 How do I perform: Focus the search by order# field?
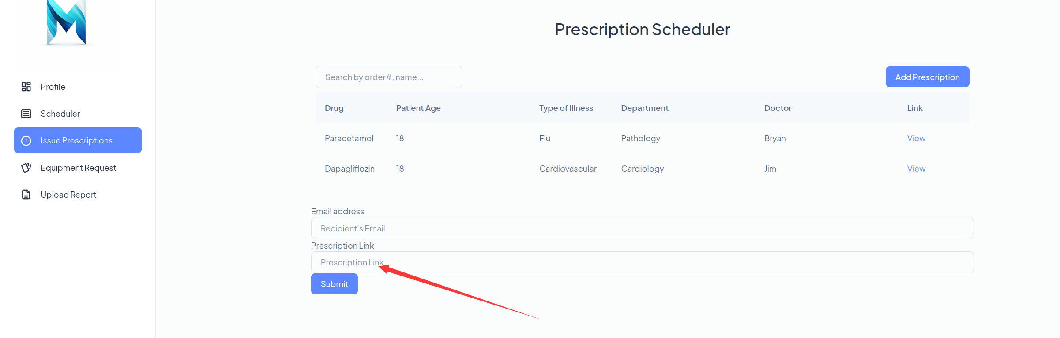pos(389,77)
